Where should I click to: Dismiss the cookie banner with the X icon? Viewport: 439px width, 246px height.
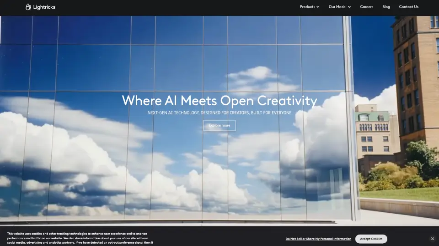point(432,239)
